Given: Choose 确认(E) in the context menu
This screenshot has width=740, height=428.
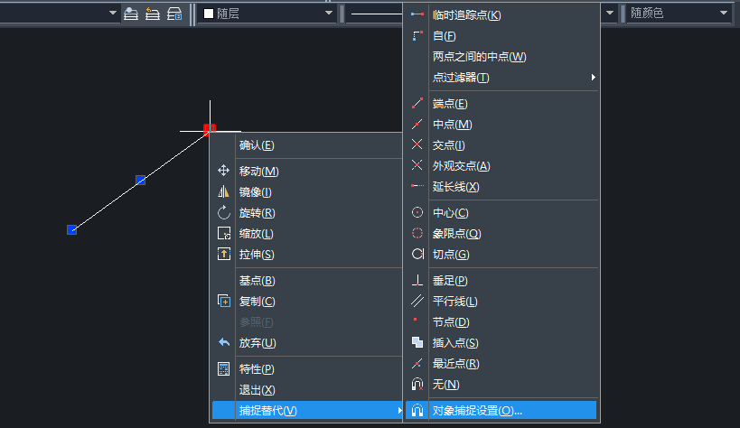Looking at the screenshot, I should coord(257,145).
